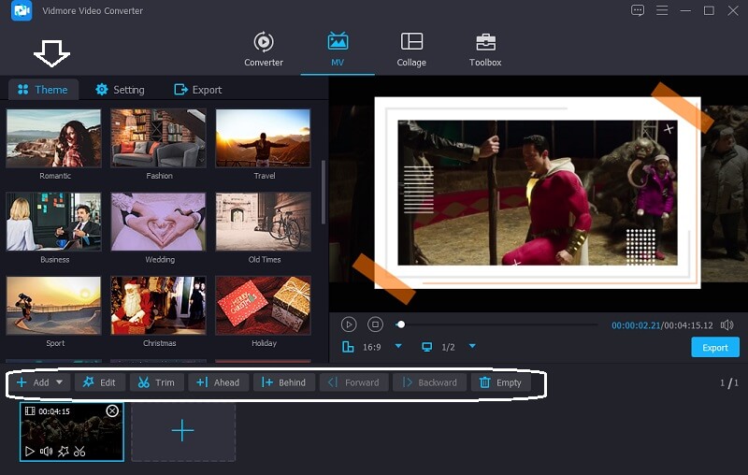This screenshot has height=475, width=748.
Task: Expand the 16:9 aspect ratio dropdown
Action: [x=397, y=347]
